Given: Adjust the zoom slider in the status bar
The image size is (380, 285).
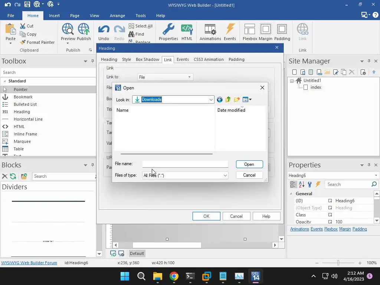Looking at the screenshot, I should (x=338, y=263).
